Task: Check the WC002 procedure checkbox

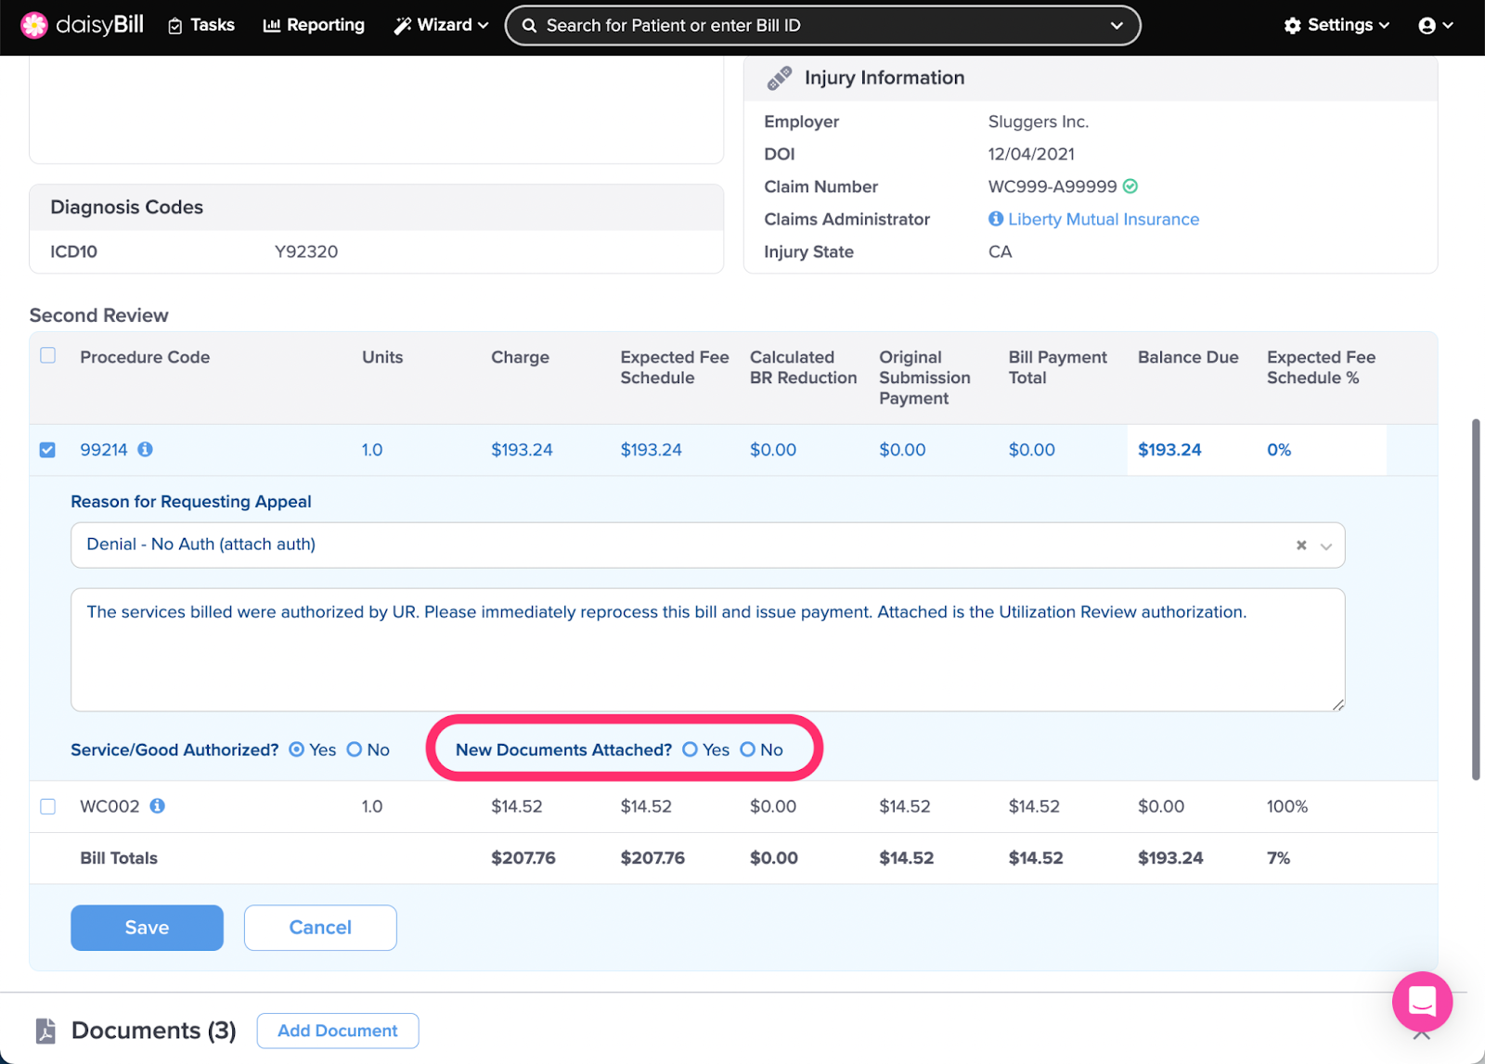Action: [48, 806]
